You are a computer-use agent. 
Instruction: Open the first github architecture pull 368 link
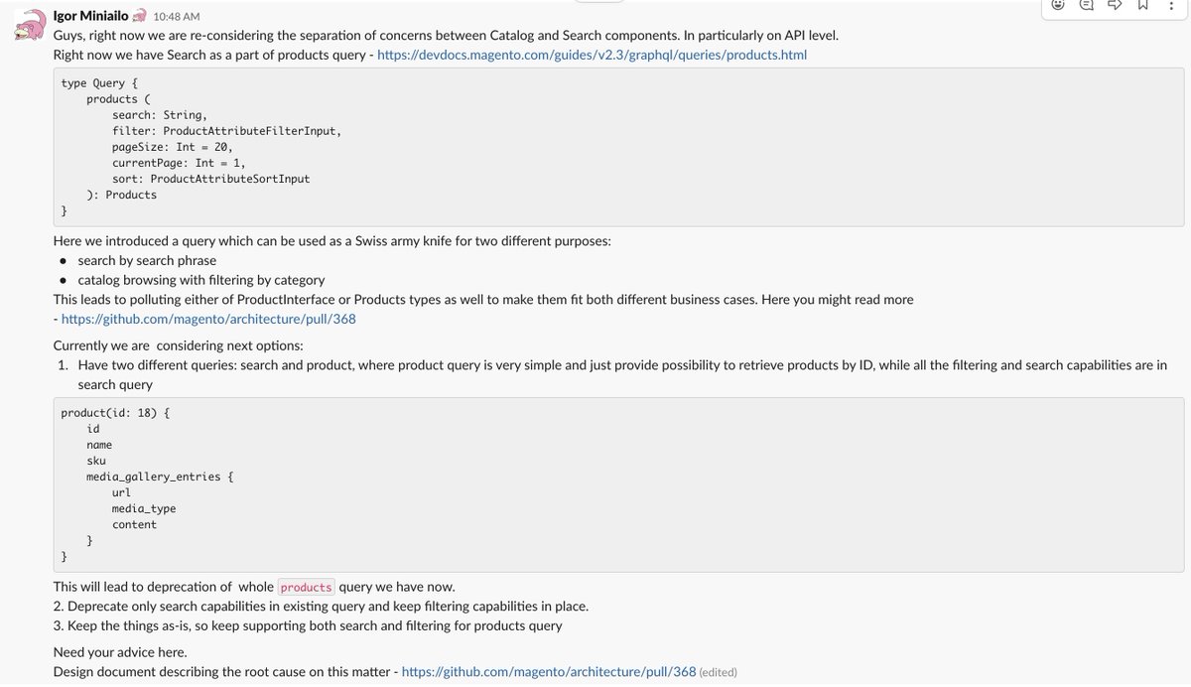point(208,319)
